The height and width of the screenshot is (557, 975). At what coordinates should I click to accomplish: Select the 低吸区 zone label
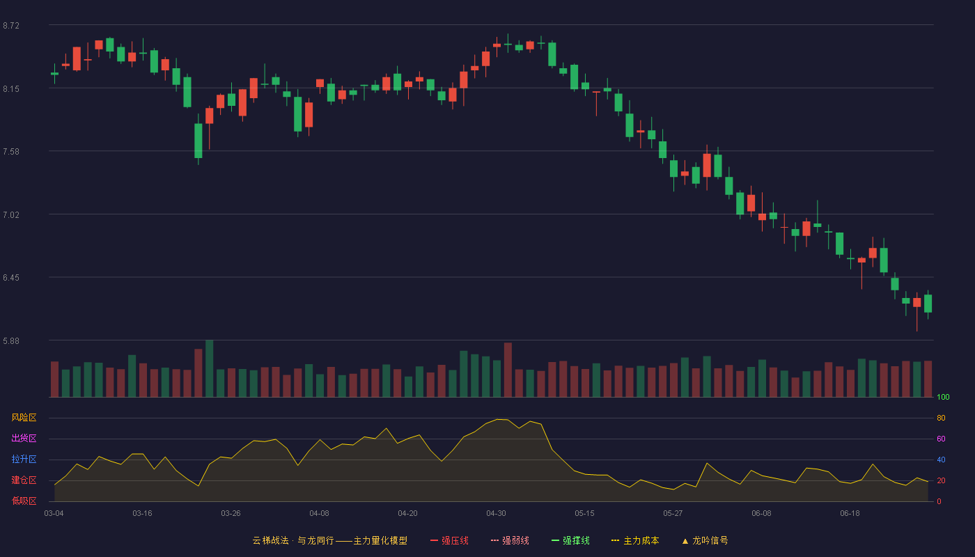point(24,501)
